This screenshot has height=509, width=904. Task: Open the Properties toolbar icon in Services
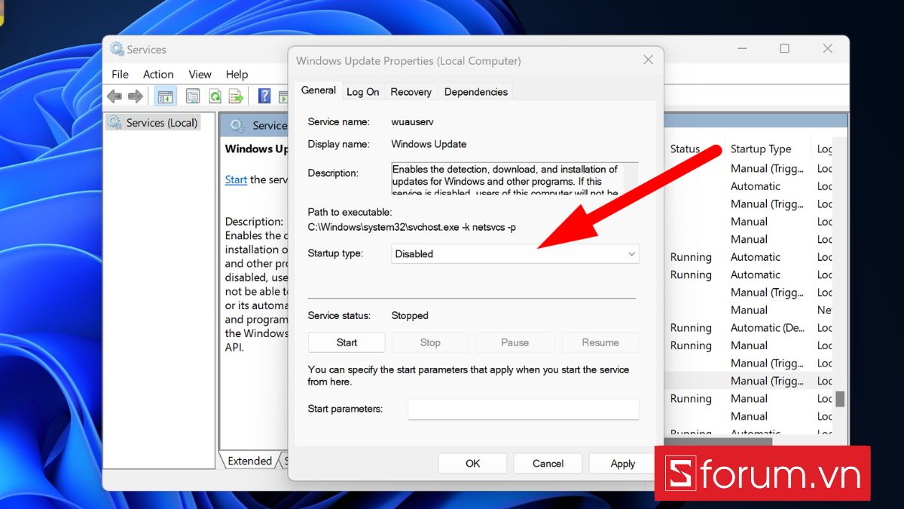click(193, 96)
